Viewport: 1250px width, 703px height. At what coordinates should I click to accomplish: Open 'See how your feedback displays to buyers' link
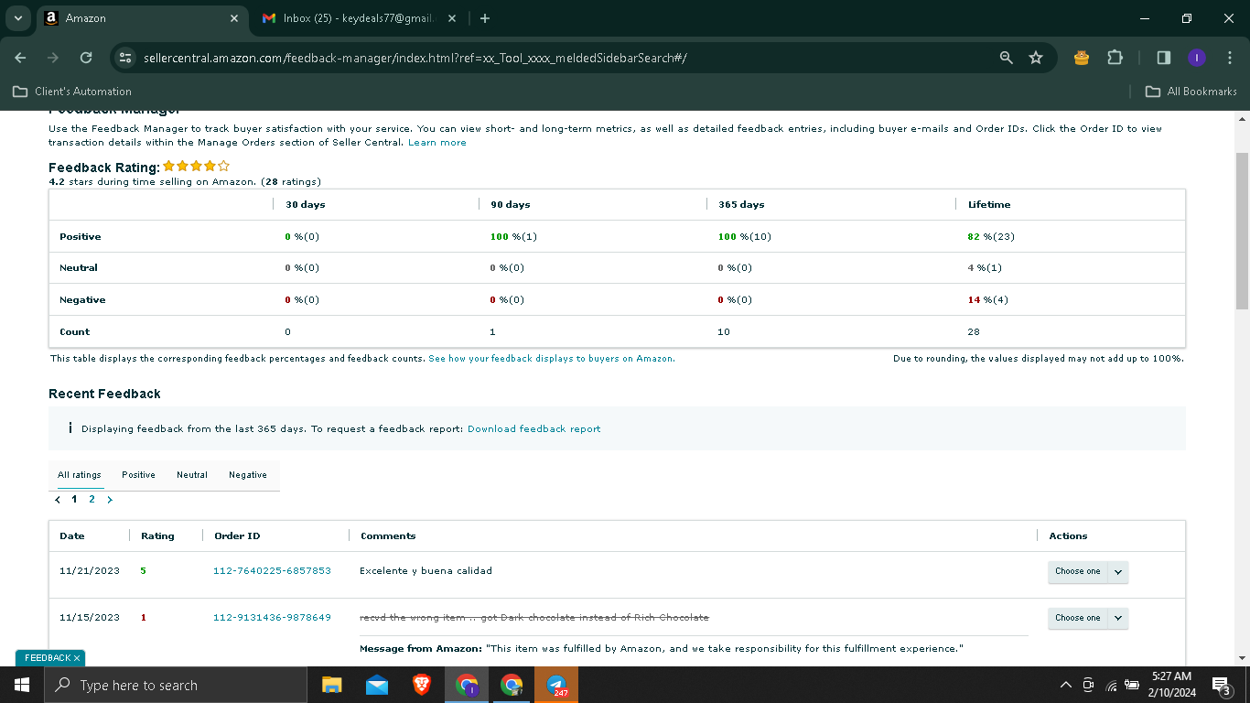[552, 359]
